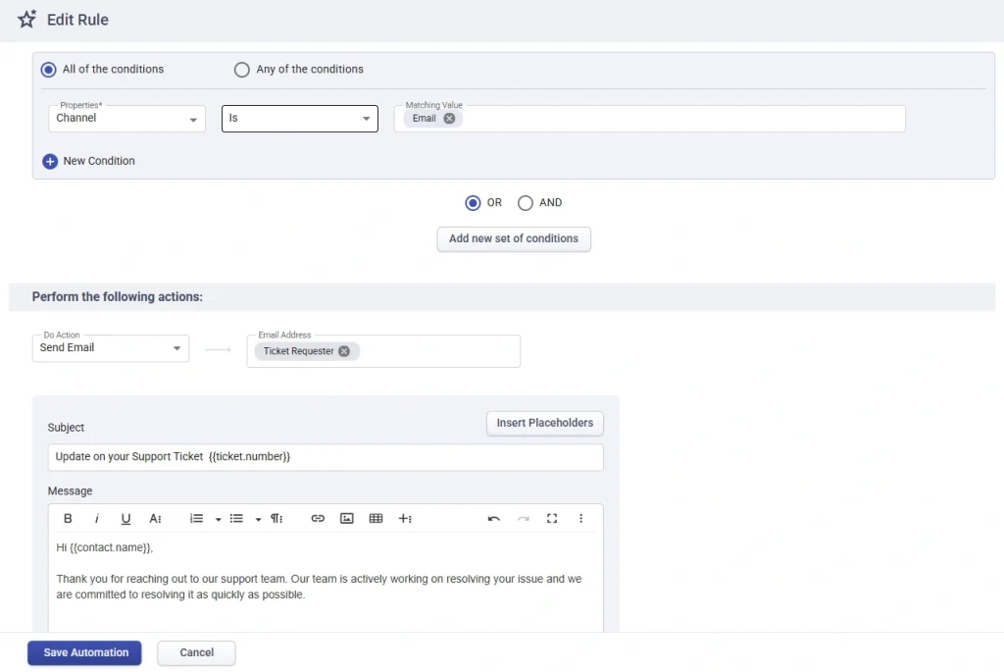Click the Save Automation button
This screenshot has width=1004, height=672.
pyautogui.click(x=84, y=653)
